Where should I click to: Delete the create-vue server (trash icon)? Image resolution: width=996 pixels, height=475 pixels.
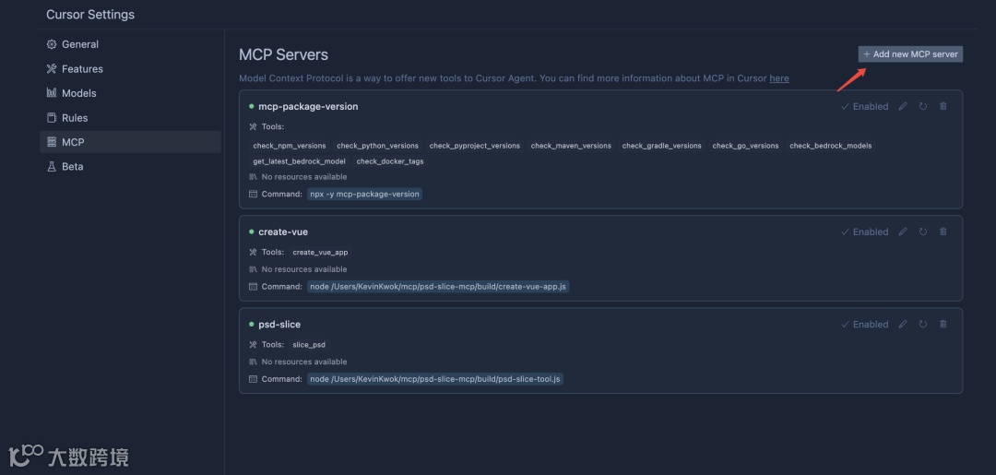943,232
